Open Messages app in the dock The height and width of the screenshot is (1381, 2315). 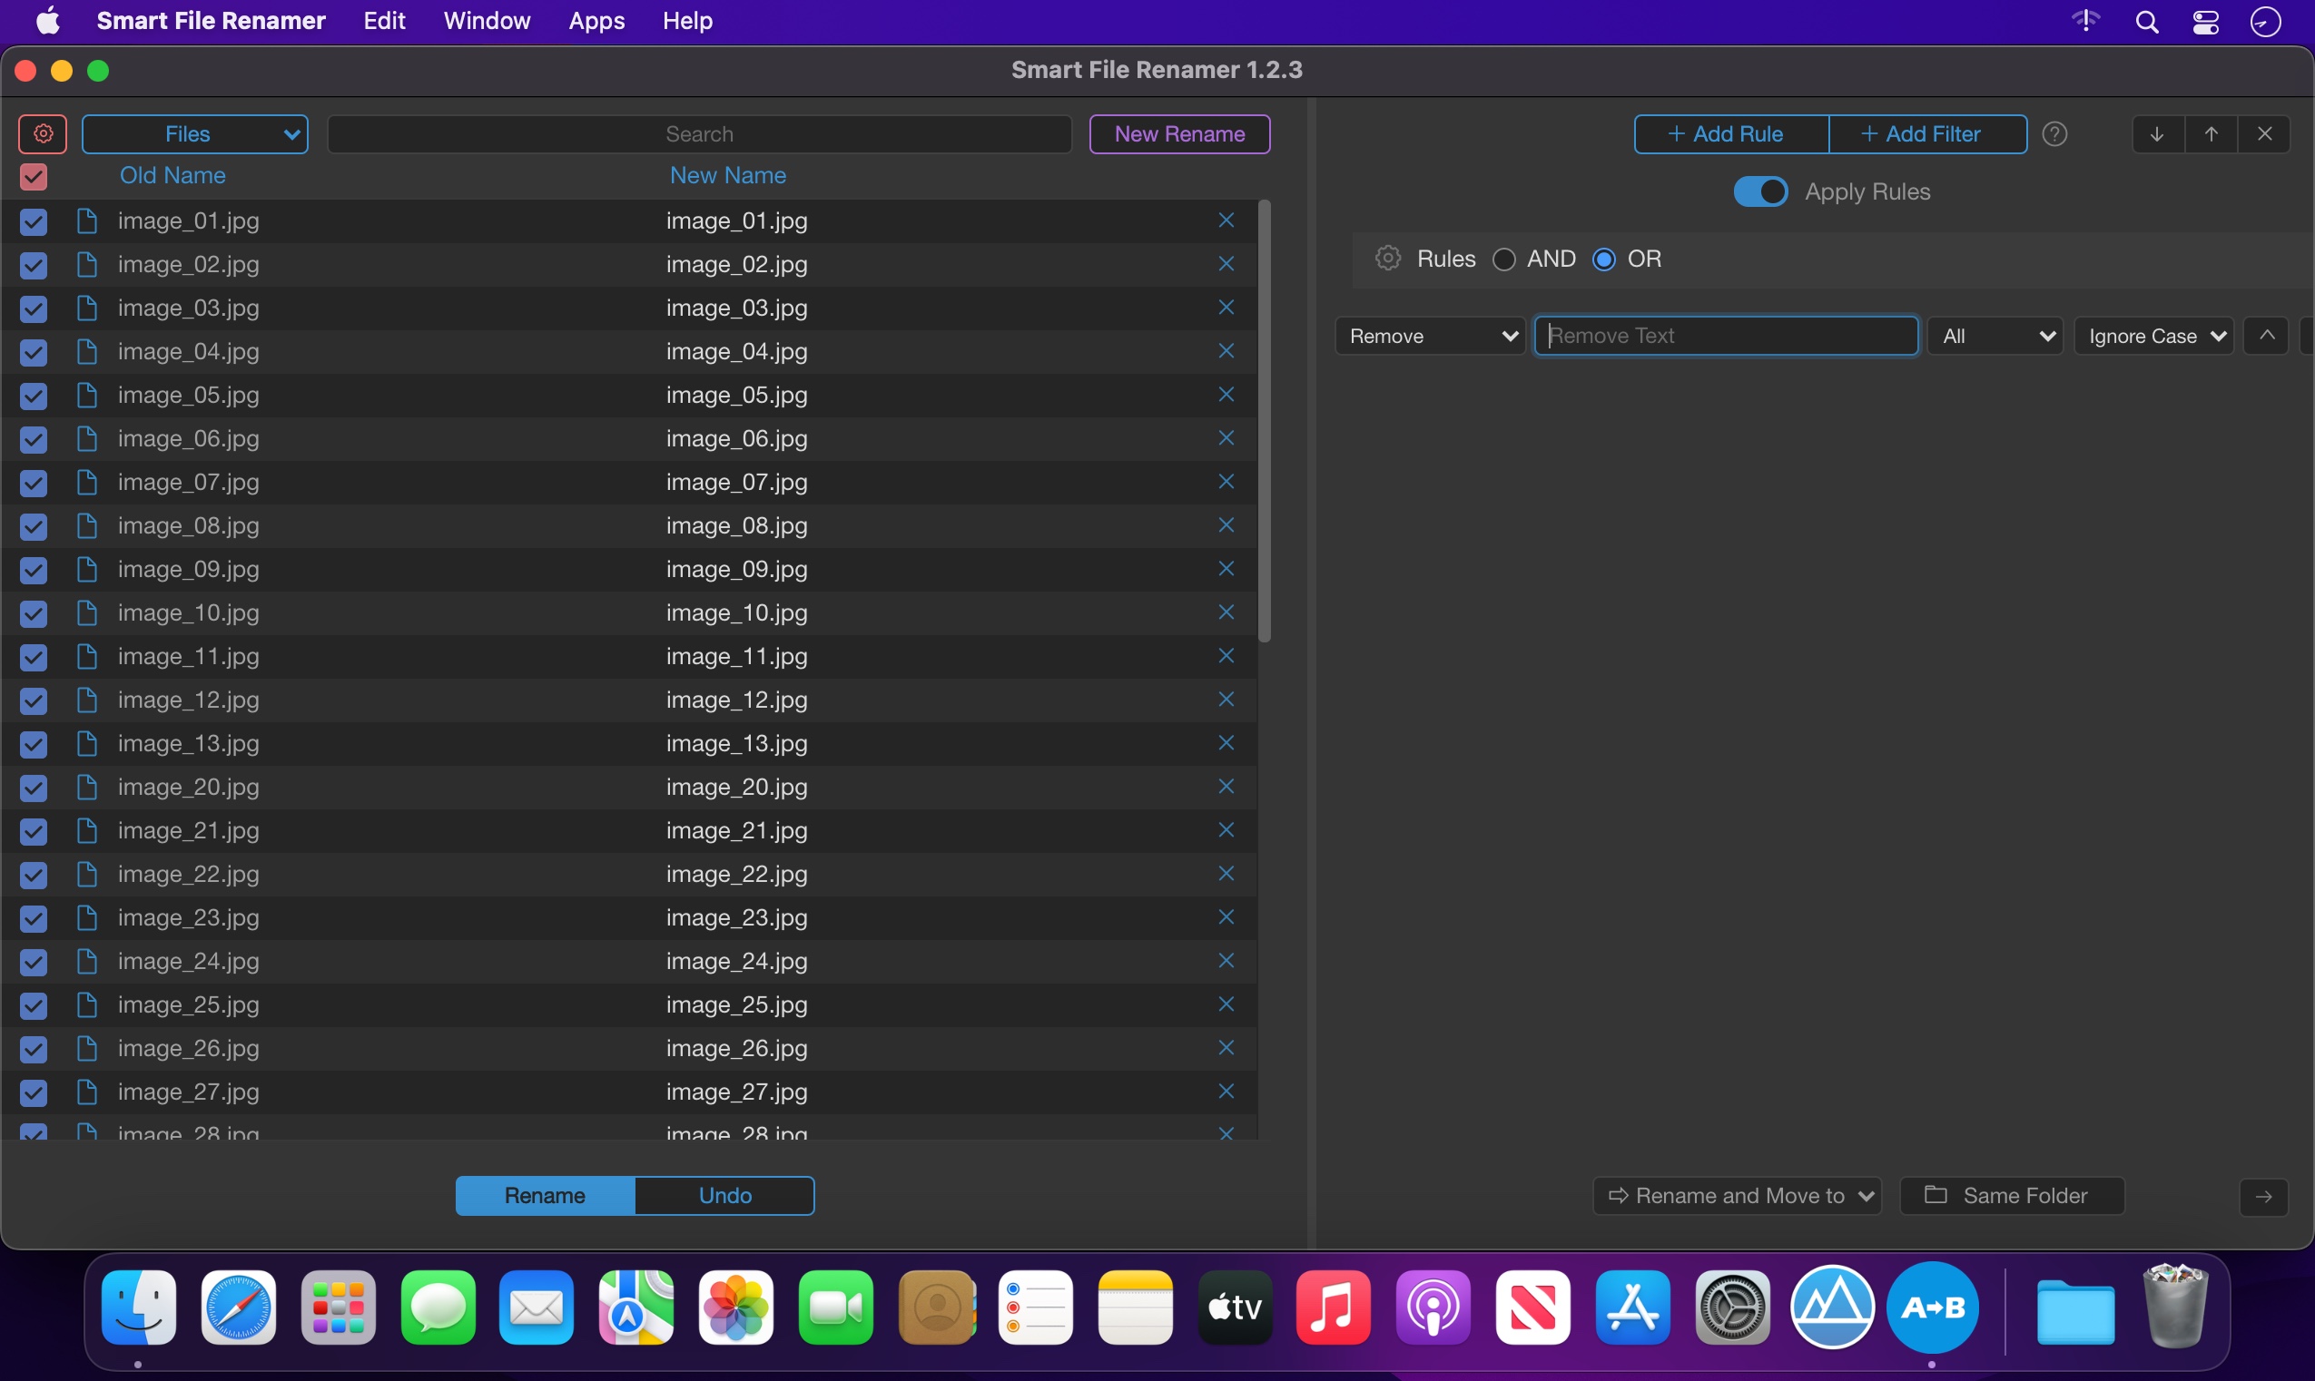438,1308
